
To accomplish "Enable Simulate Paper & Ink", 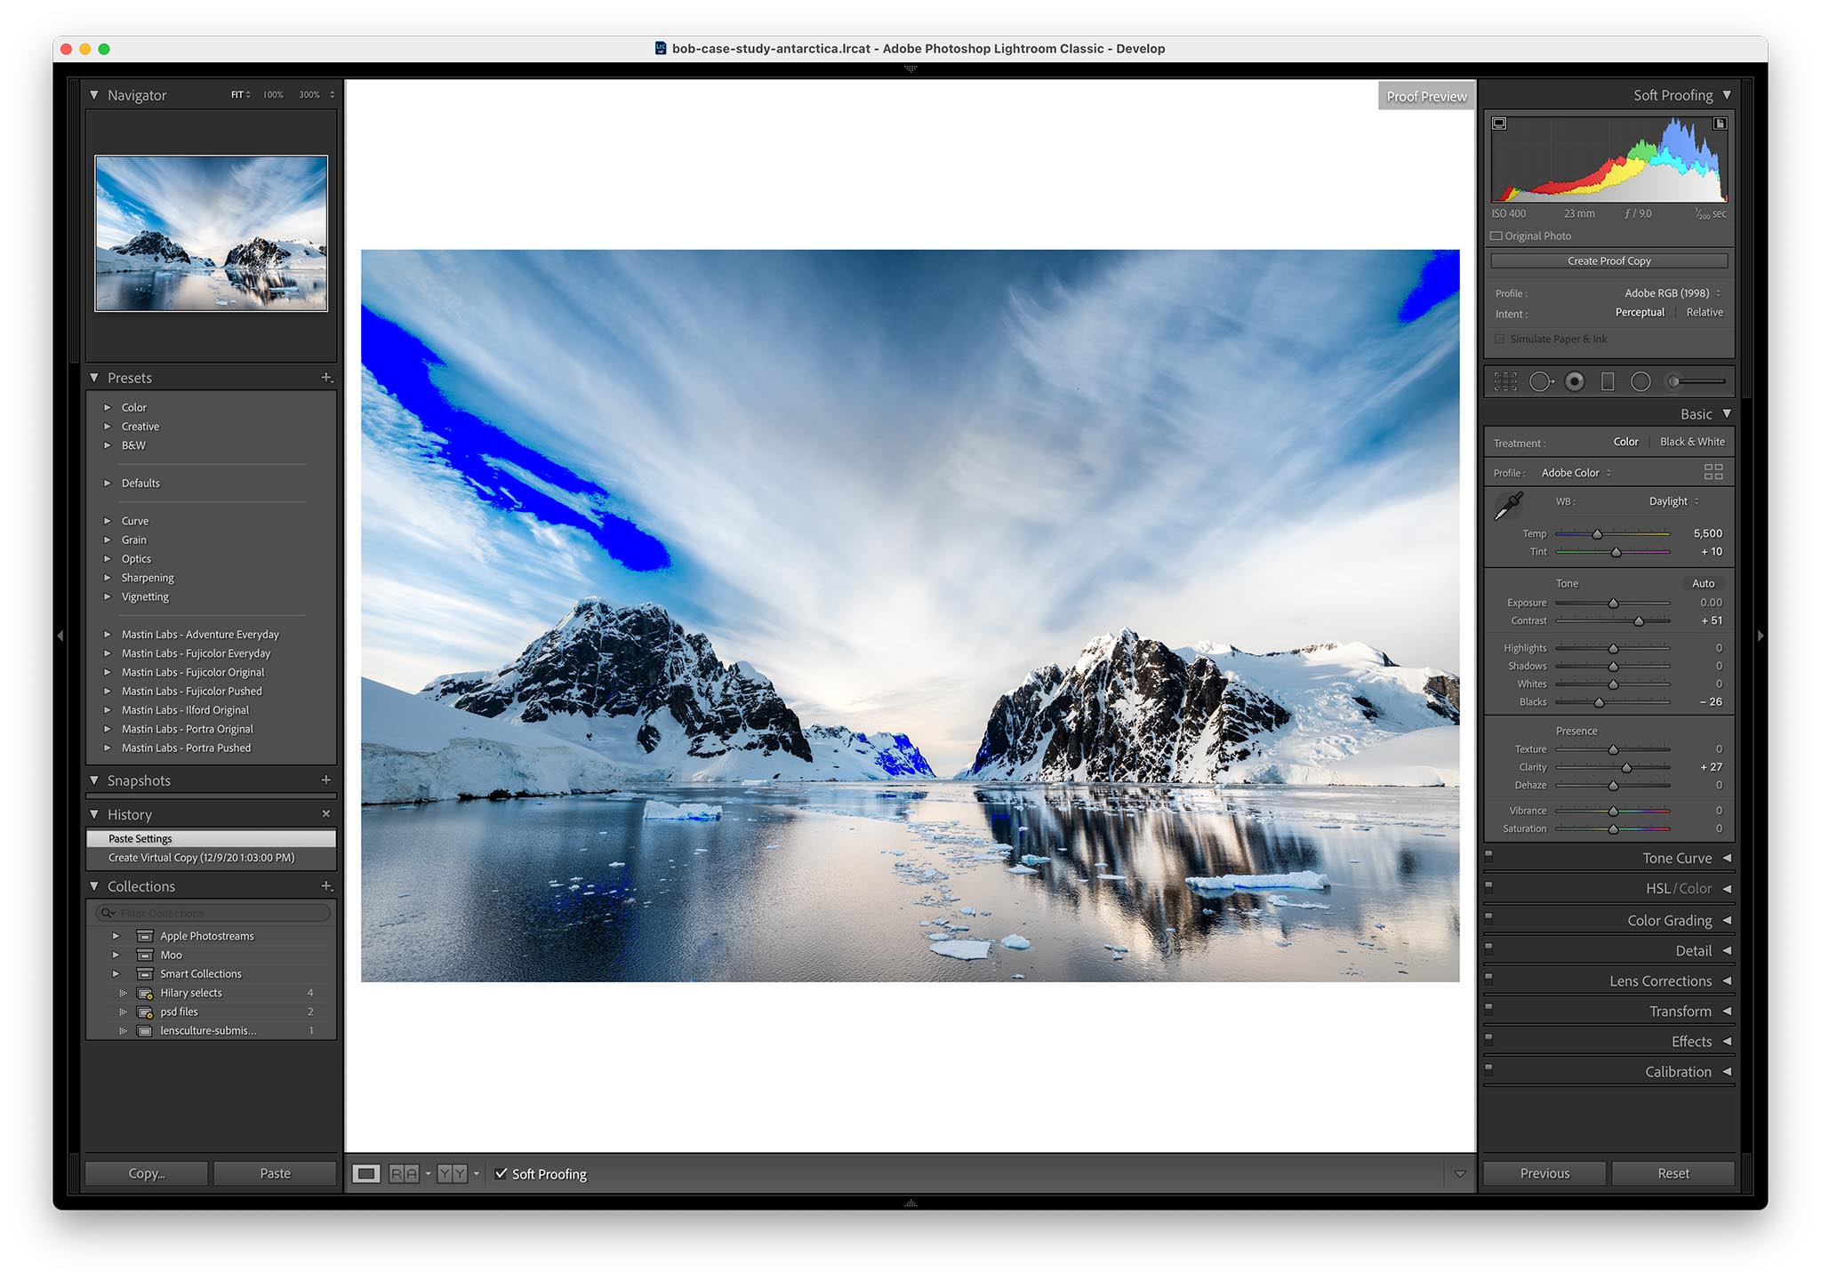I will tap(1500, 339).
